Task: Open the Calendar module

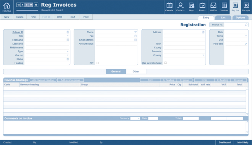Action: [170, 7]
